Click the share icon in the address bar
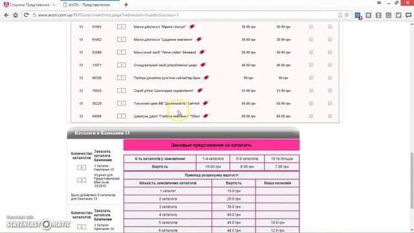414x233 pixels. (340, 15)
